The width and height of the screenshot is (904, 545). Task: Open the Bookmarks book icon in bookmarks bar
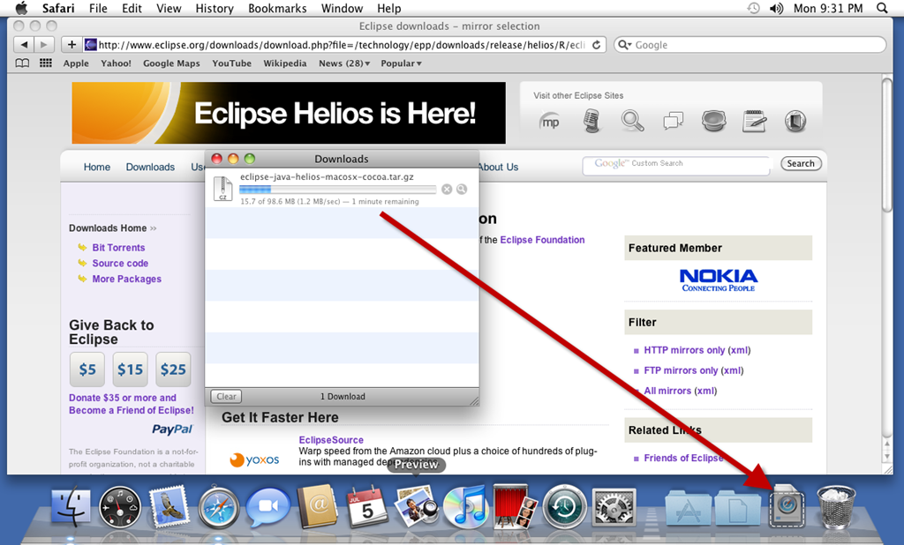(22, 63)
